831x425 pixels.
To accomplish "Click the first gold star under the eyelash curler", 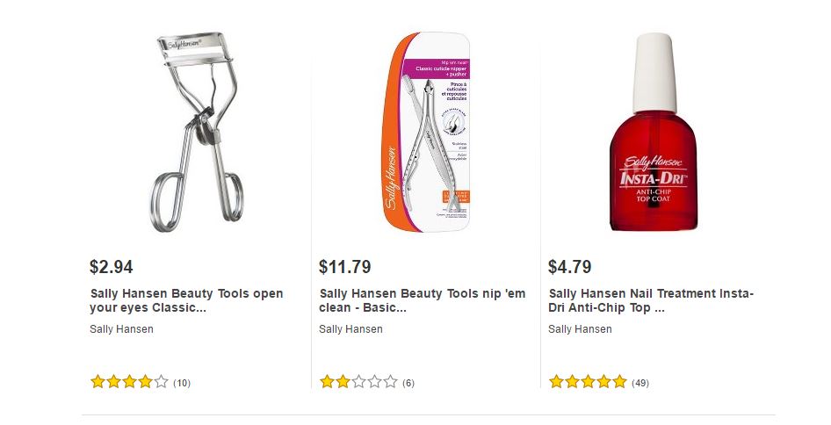I will tap(98, 382).
